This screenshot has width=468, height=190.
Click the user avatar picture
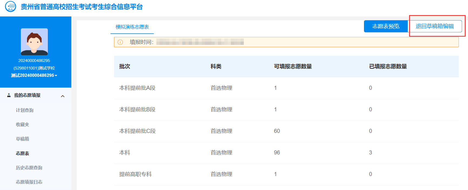[x=34, y=42]
